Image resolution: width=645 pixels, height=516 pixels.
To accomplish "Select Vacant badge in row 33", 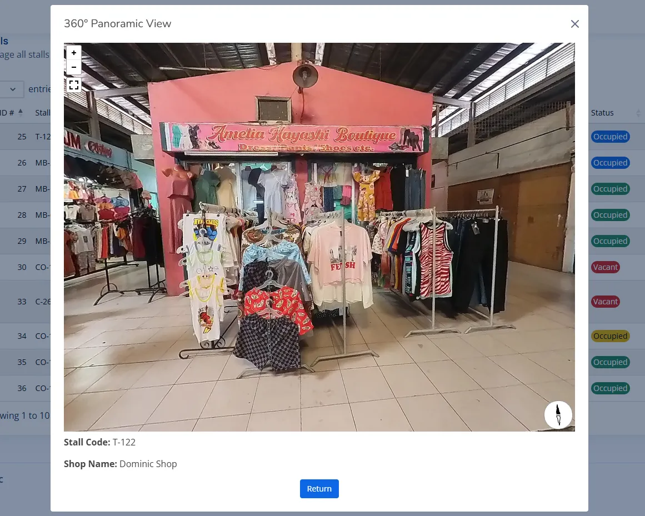I will [605, 302].
